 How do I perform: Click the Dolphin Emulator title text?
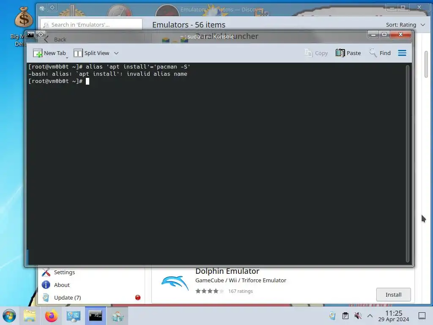click(227, 271)
